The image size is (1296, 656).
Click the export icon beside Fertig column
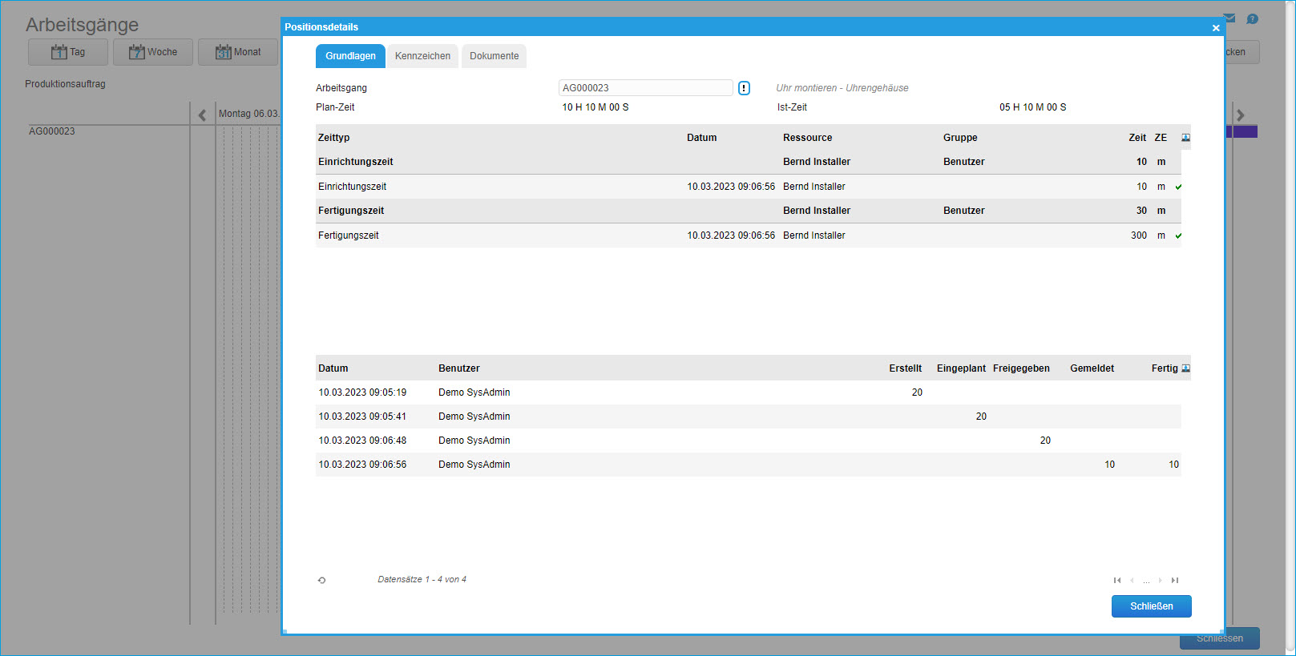pyautogui.click(x=1185, y=368)
